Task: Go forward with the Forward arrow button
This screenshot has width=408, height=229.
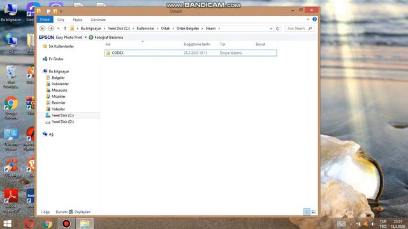Action: [51, 29]
